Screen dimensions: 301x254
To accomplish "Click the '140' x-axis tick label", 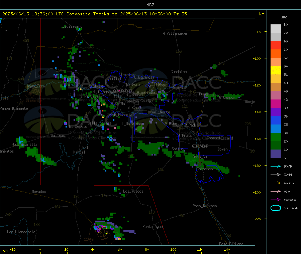I will (227, 249).
